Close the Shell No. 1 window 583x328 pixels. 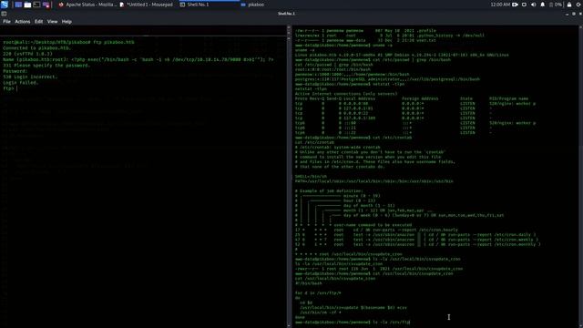[580, 14]
